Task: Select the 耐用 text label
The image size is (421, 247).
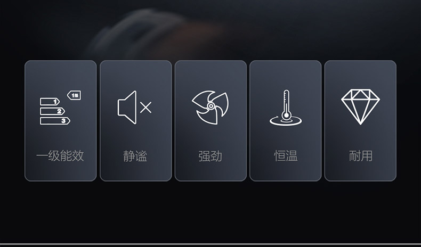Action: click(x=361, y=156)
